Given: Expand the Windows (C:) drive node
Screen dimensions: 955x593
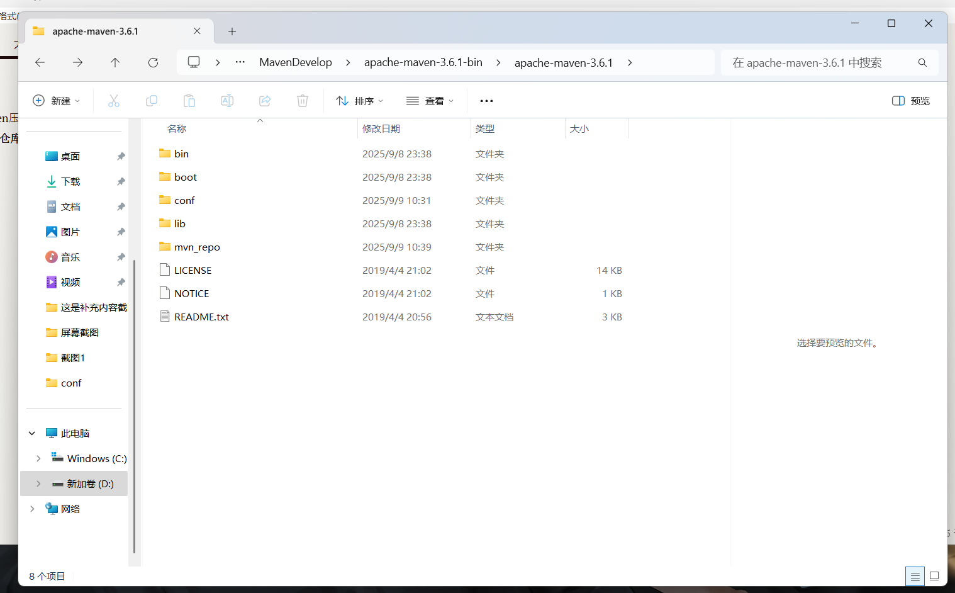Looking at the screenshot, I should click(38, 458).
